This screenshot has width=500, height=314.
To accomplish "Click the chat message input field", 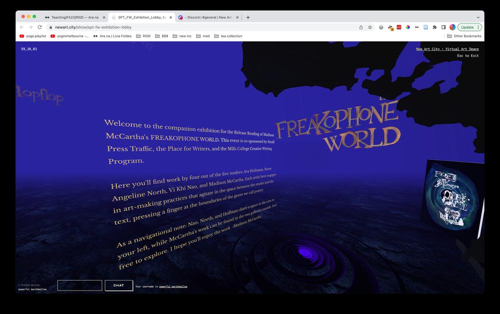I will coord(79,286).
